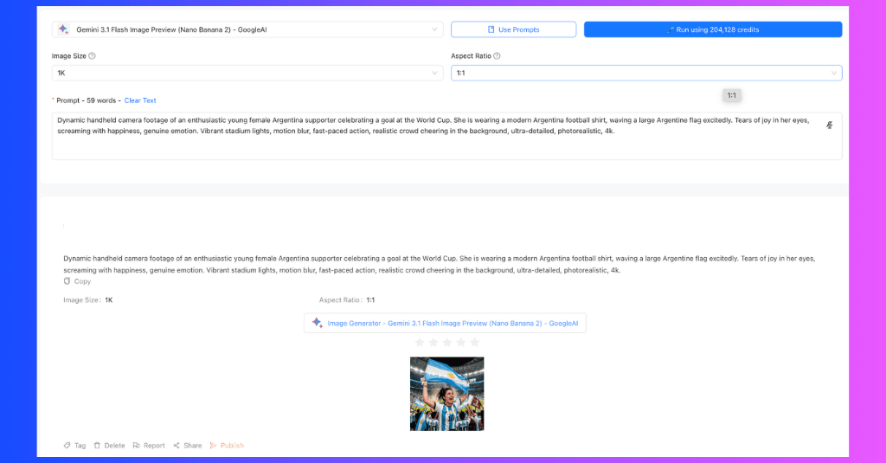The width and height of the screenshot is (886, 463).
Task: Open the generated Argentina supporter image
Action: click(x=447, y=394)
